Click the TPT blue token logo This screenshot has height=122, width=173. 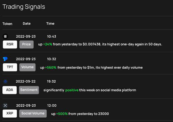click(x=5, y=59)
